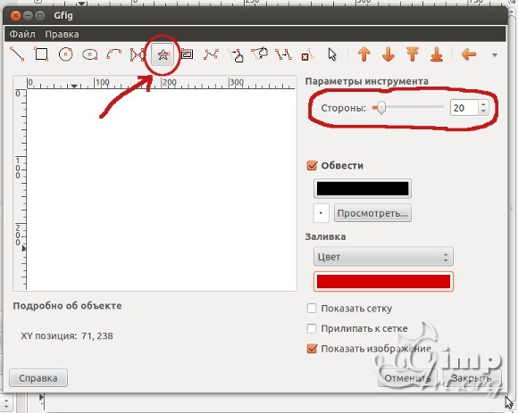Select the rectangle tool
Image resolution: width=518 pixels, height=413 pixels.
[41, 54]
